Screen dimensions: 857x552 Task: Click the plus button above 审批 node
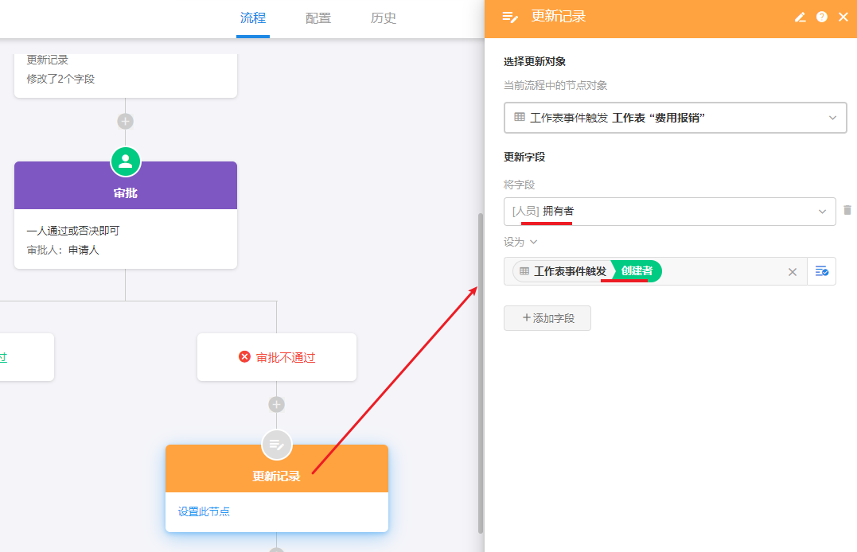125,122
